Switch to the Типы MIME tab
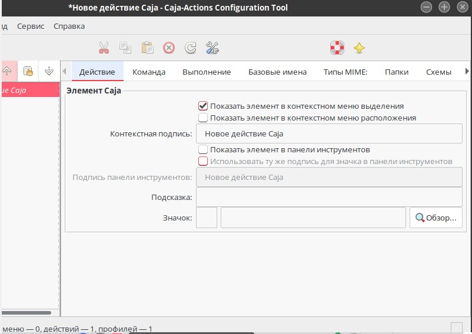 (345, 72)
